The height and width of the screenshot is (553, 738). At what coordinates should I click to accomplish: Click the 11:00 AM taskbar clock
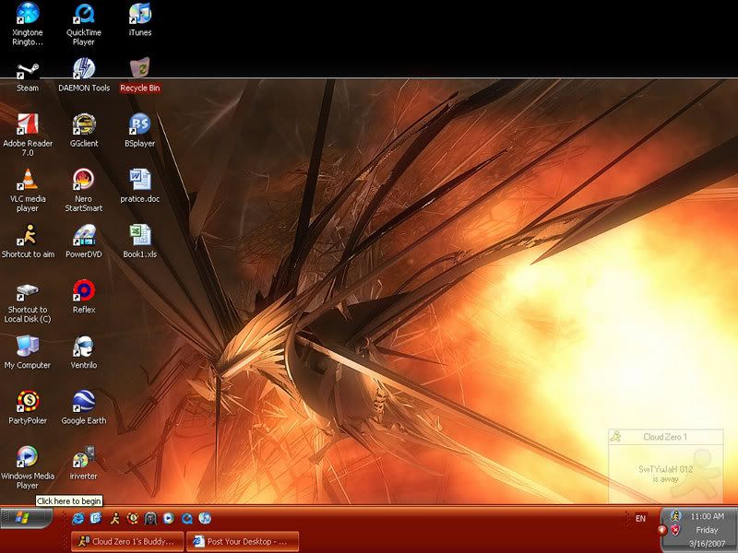pyautogui.click(x=707, y=516)
